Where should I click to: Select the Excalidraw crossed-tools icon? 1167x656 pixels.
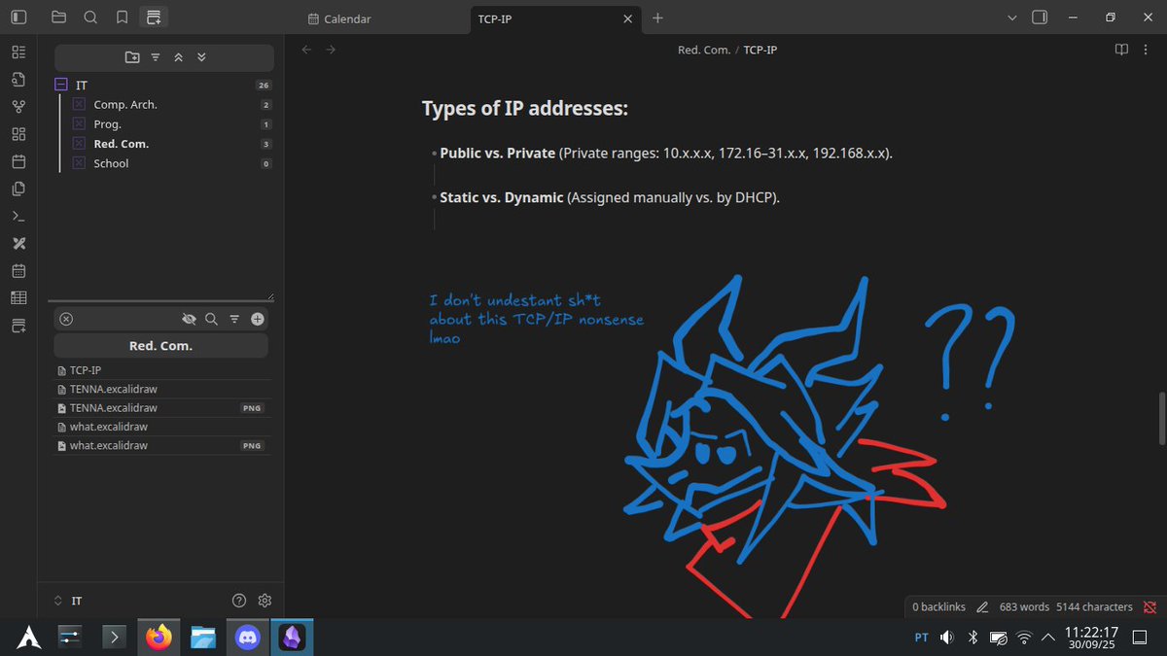(x=18, y=243)
